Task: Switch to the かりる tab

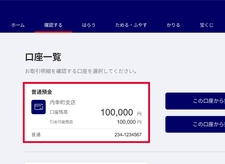Action: tap(173, 25)
